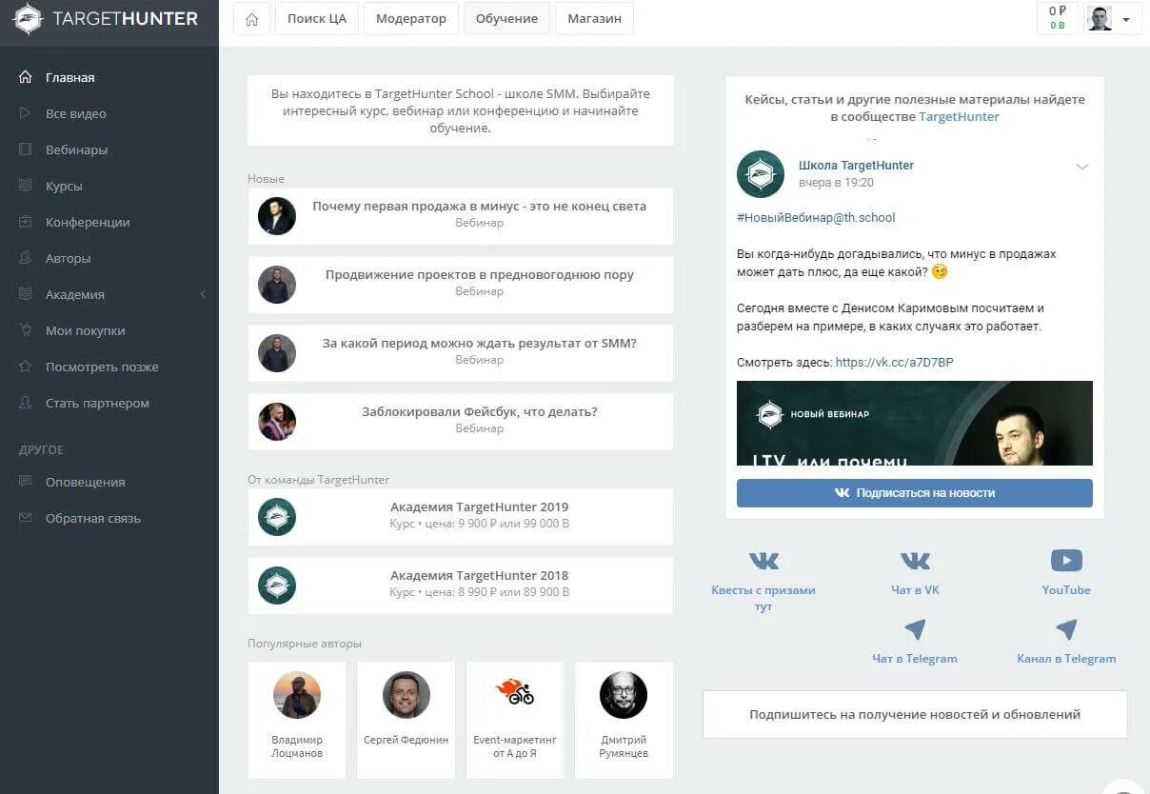Switch to the Обучение tab
The height and width of the screenshot is (794, 1150).
[x=506, y=19]
